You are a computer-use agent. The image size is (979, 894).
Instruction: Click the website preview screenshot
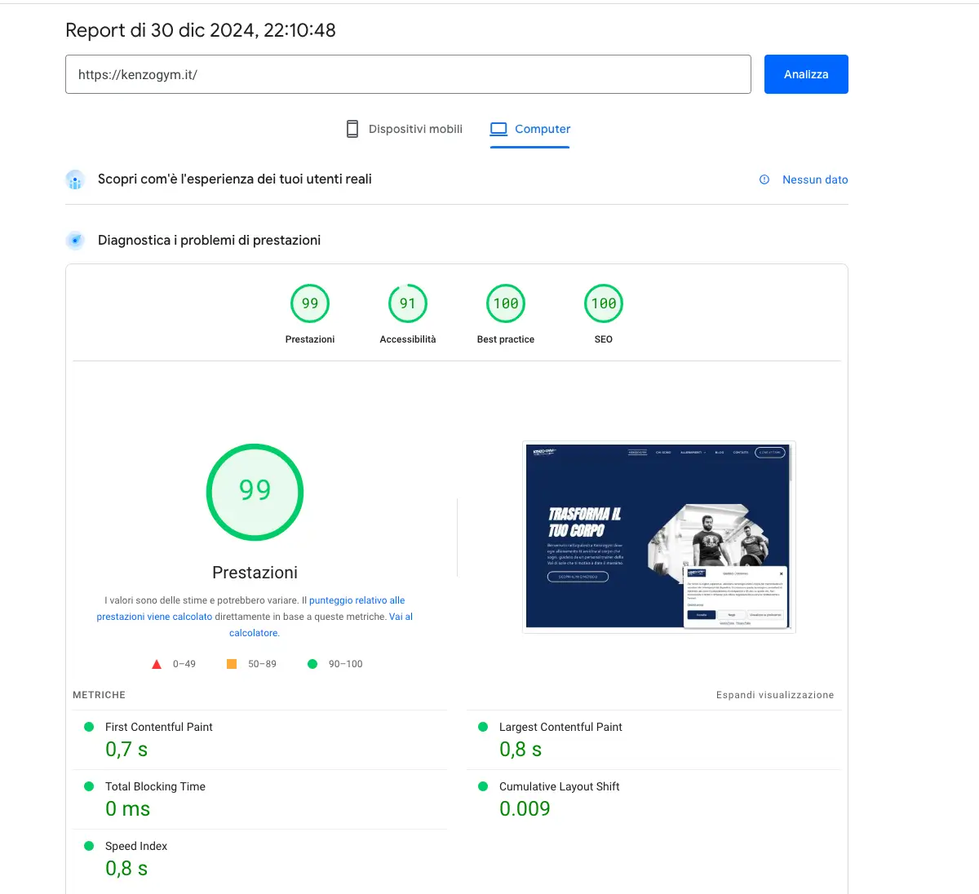[658, 537]
